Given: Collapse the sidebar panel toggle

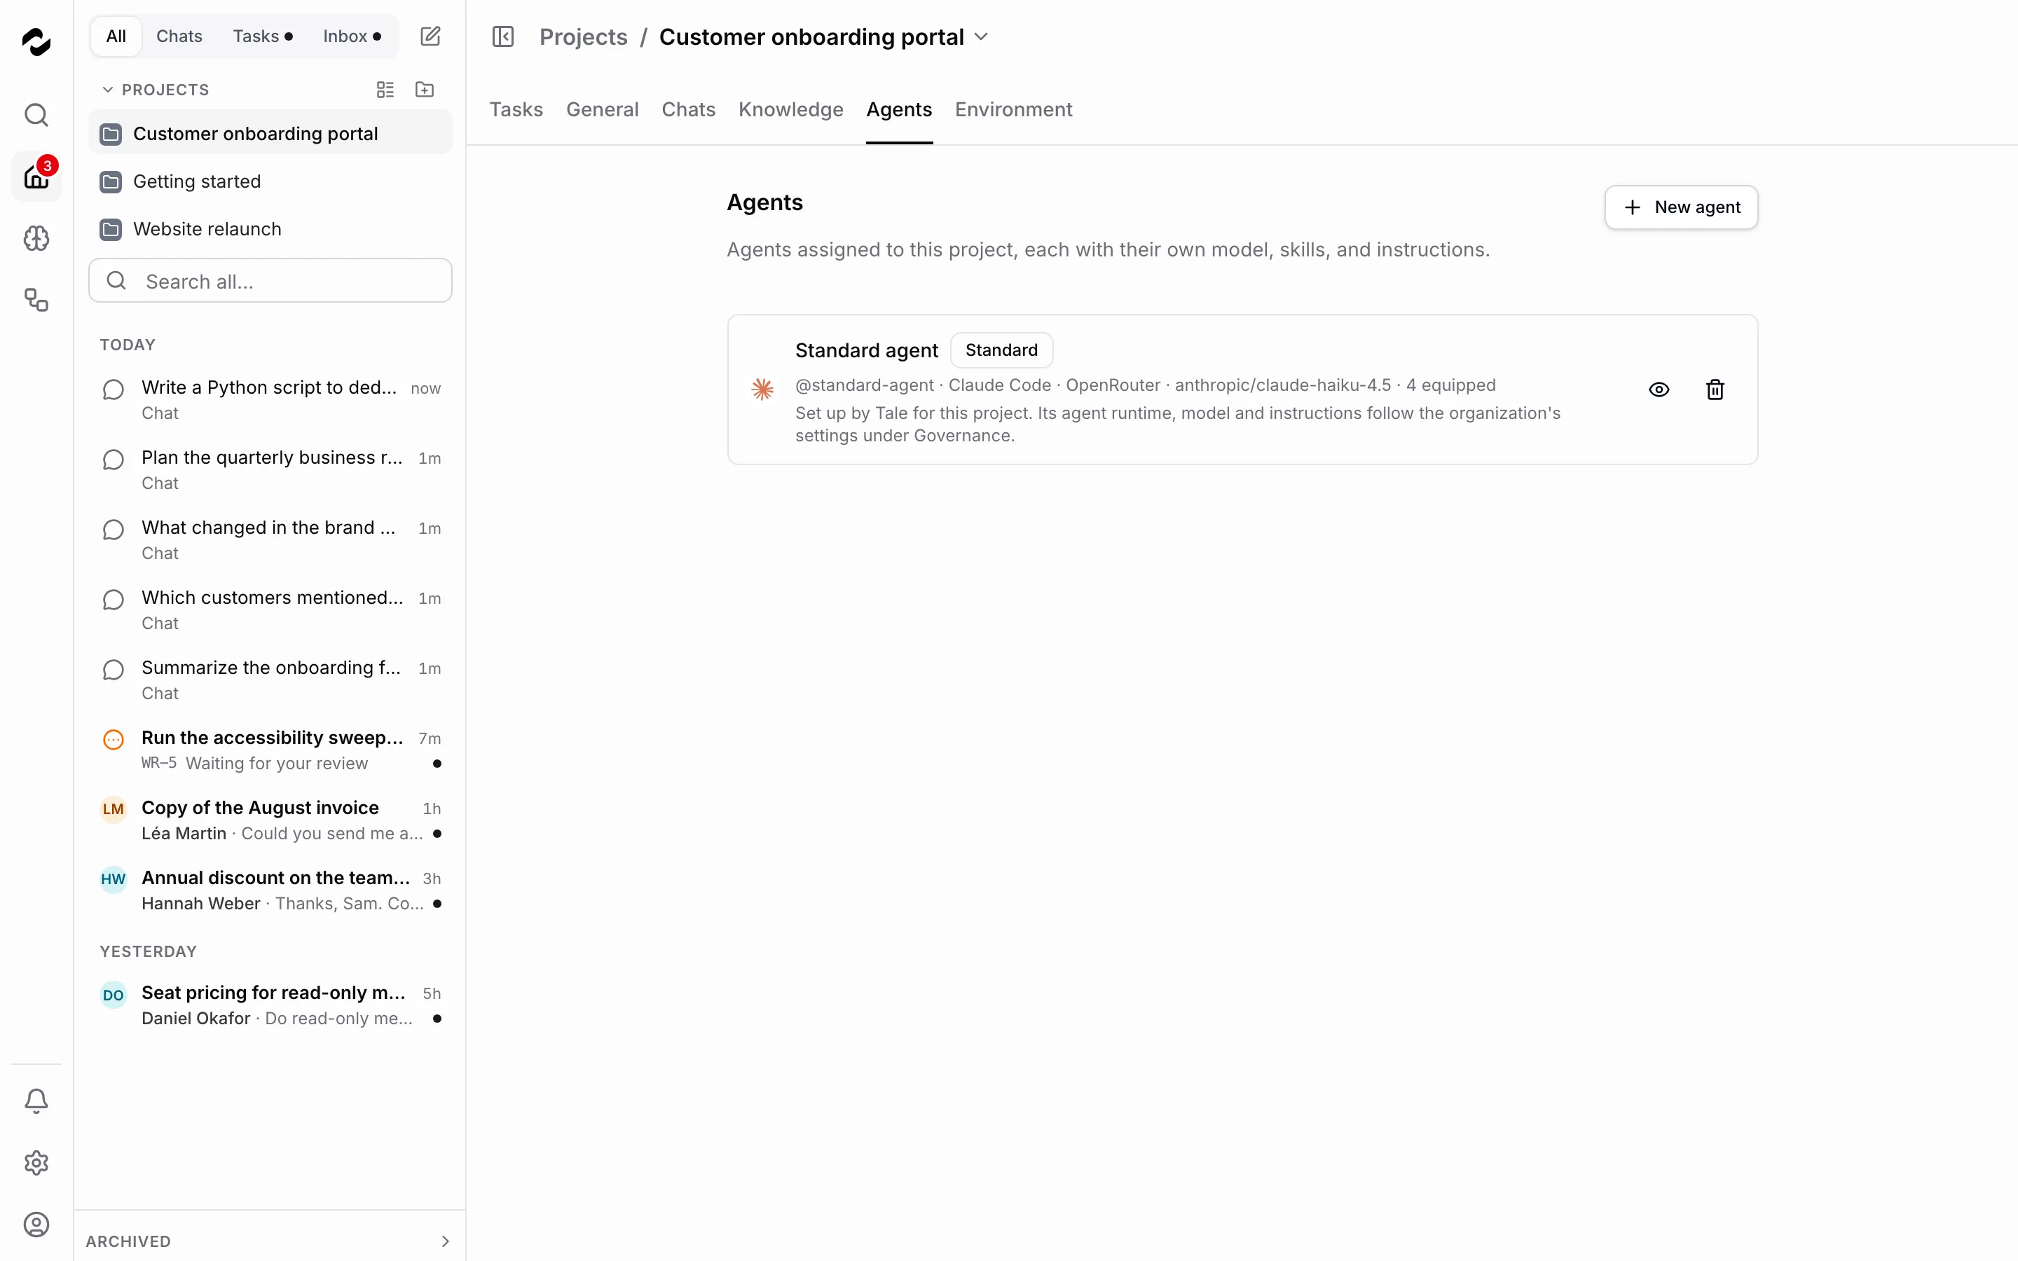Looking at the screenshot, I should coord(503,36).
